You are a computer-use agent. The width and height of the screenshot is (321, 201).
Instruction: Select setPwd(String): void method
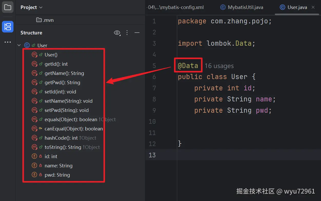(x=67, y=110)
